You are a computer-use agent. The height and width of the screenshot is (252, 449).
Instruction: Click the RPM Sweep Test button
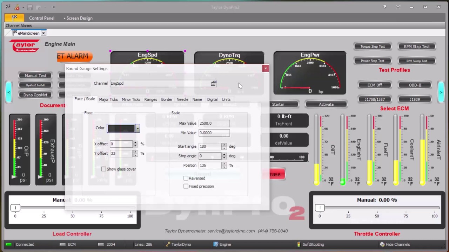(x=417, y=61)
